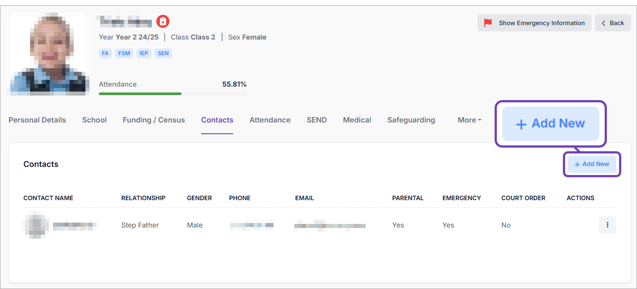Expand the More tabs dropdown

pos(469,120)
